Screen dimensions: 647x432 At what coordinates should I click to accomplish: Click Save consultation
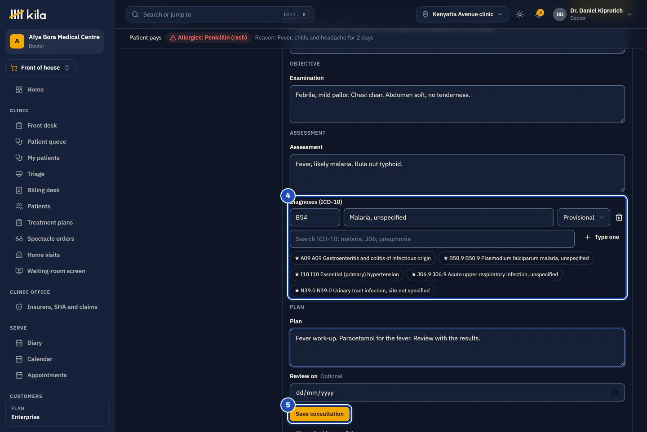pos(319,414)
